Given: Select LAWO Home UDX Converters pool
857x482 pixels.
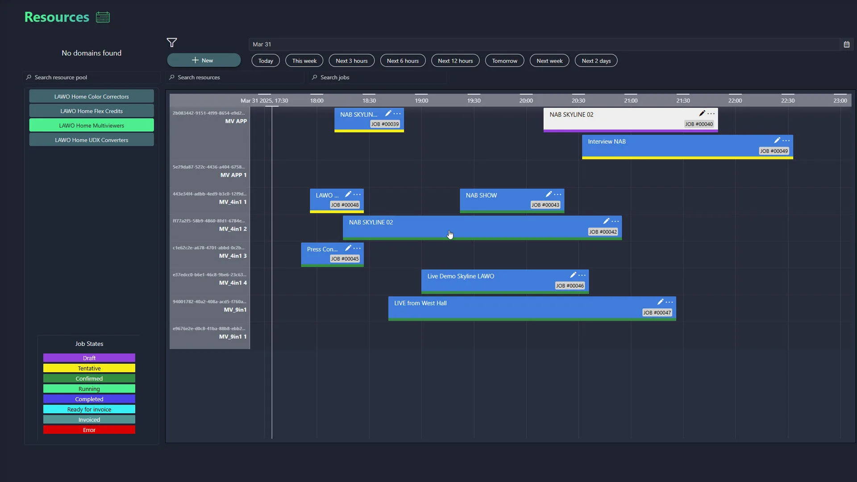Looking at the screenshot, I should 92,140.
